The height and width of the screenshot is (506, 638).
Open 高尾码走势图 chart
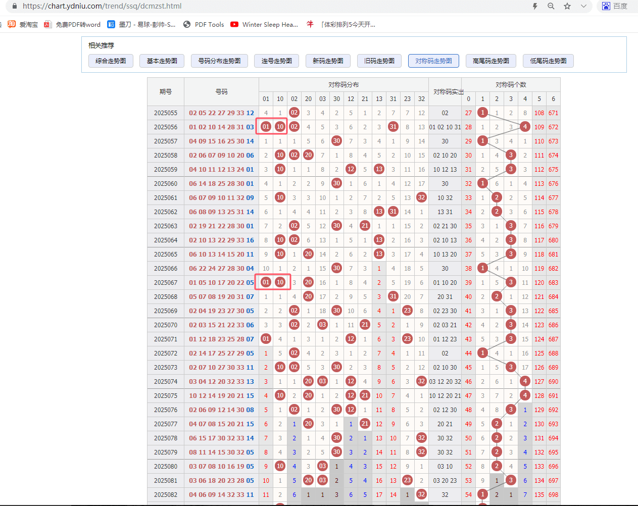coord(491,61)
